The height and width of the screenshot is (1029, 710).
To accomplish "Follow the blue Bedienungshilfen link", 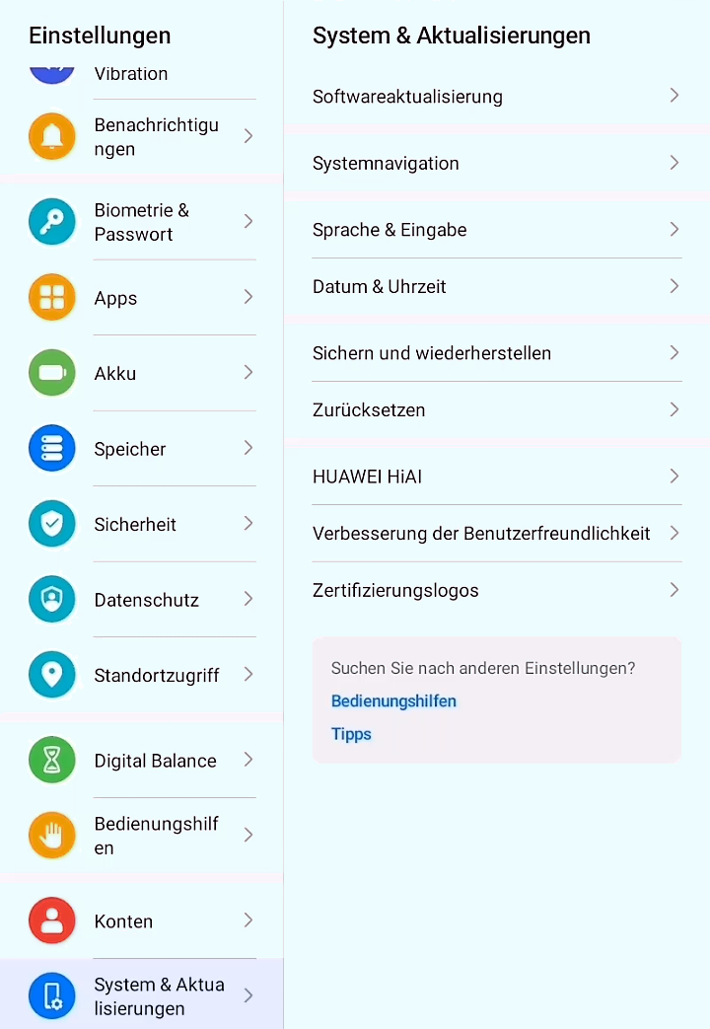I will [x=393, y=701].
